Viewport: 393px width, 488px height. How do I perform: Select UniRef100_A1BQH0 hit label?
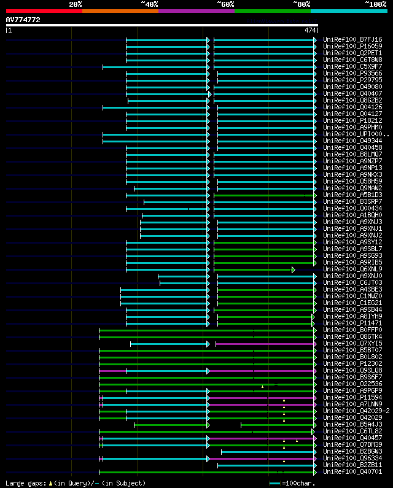[352, 215]
